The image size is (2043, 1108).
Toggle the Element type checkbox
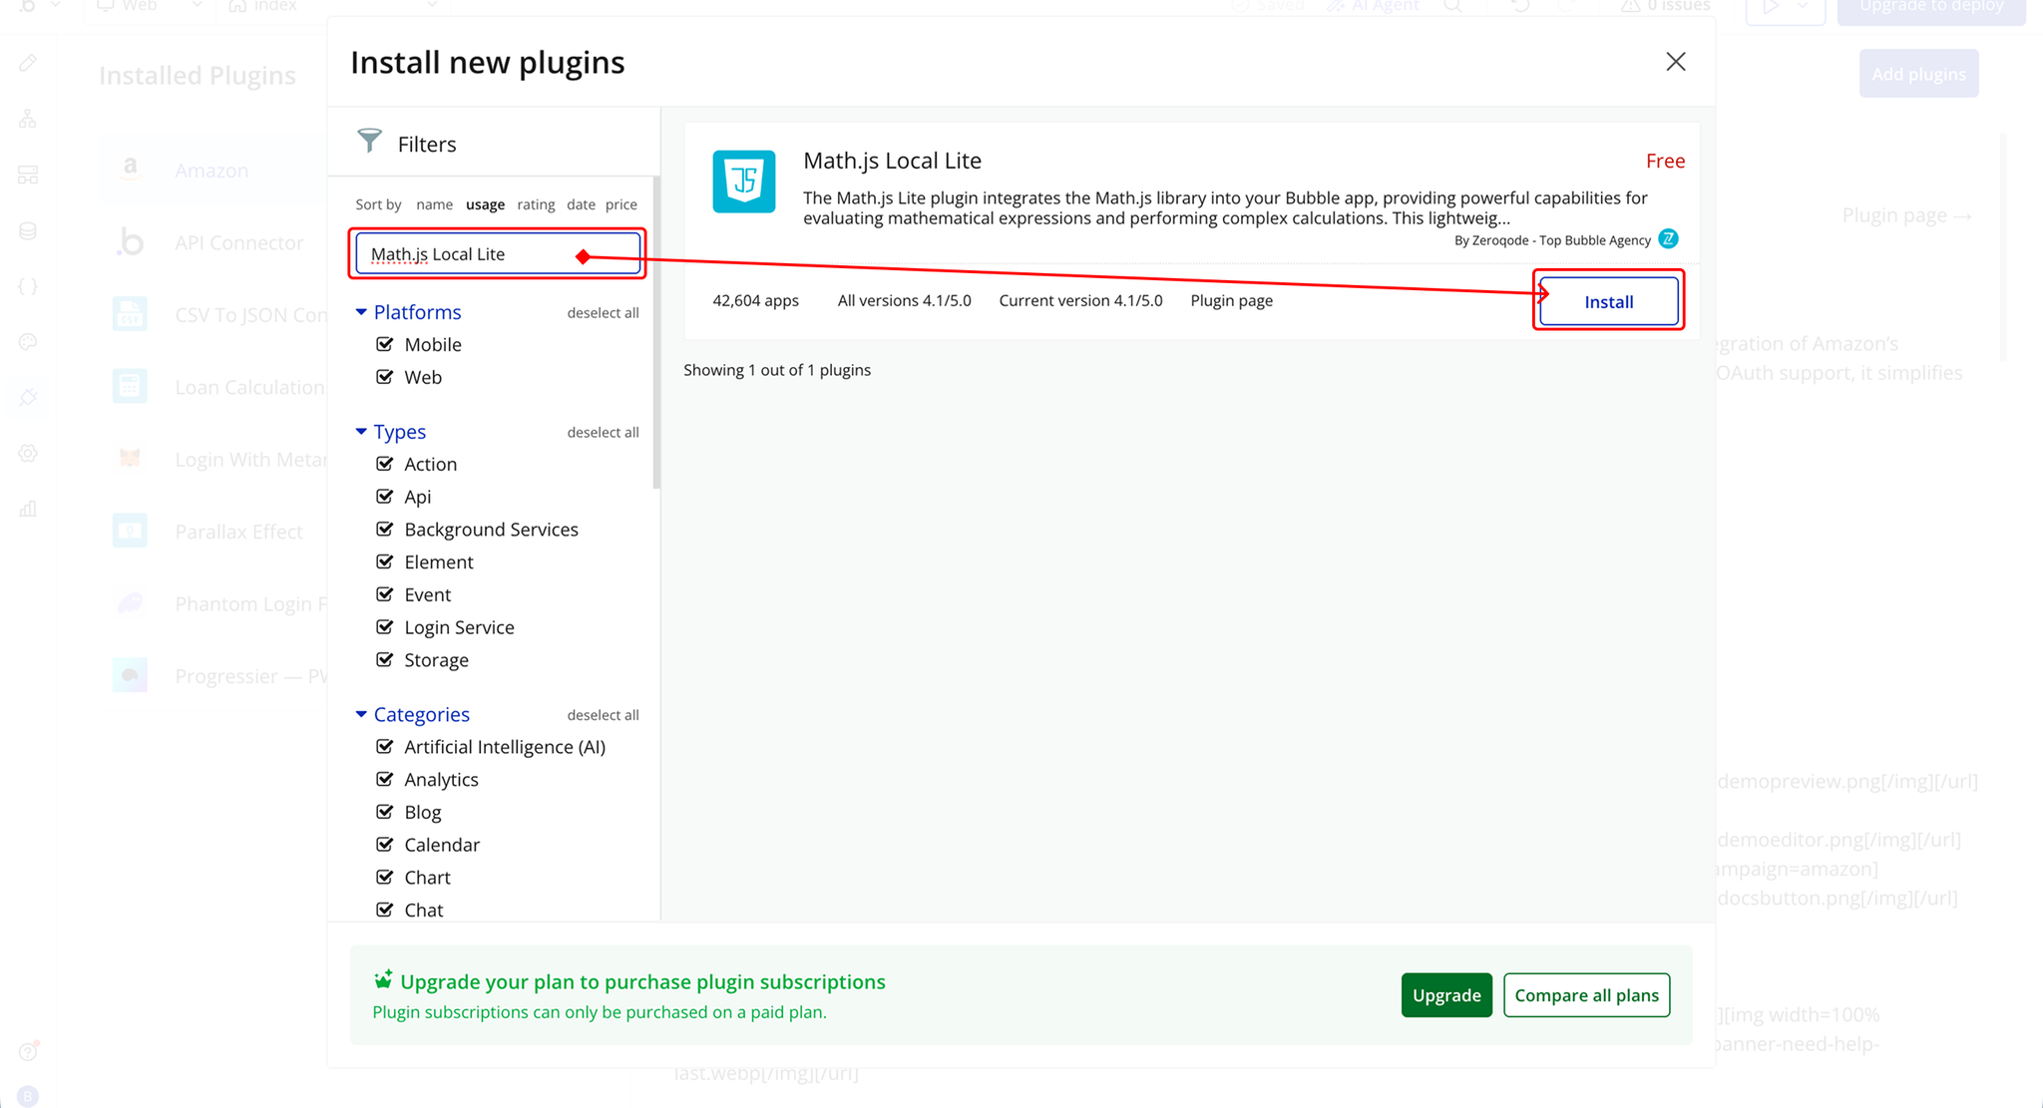tap(384, 561)
